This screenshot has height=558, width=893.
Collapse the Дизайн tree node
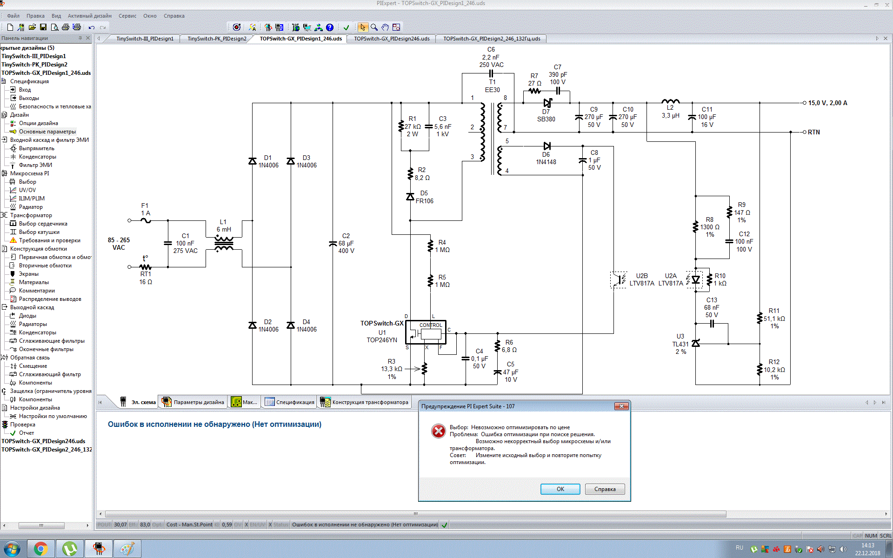[x=4, y=115]
